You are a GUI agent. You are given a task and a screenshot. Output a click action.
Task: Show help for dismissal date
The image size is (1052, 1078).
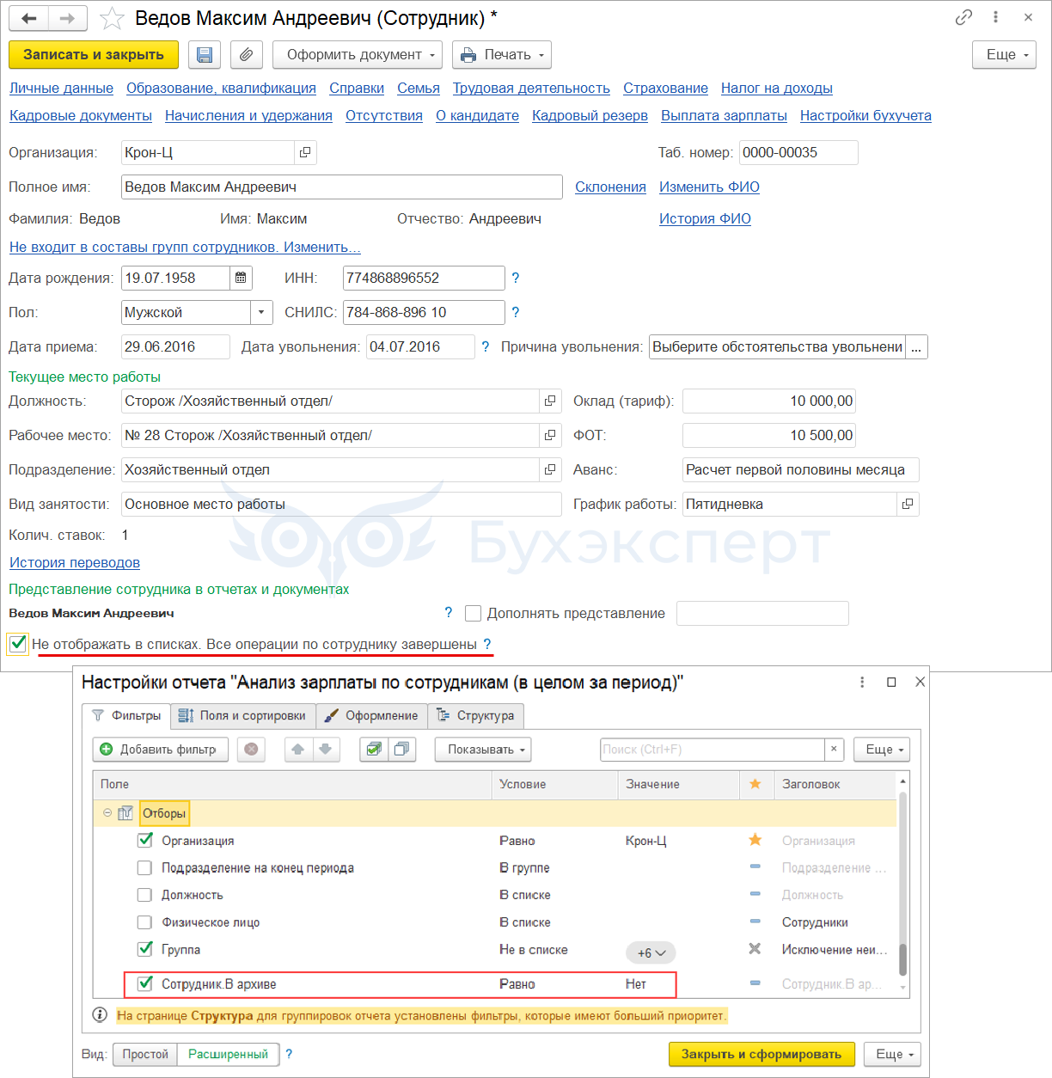click(x=486, y=347)
